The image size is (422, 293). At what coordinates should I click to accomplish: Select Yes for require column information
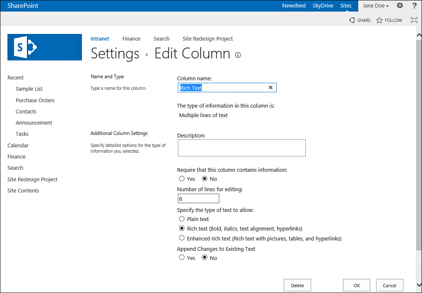tap(182, 178)
